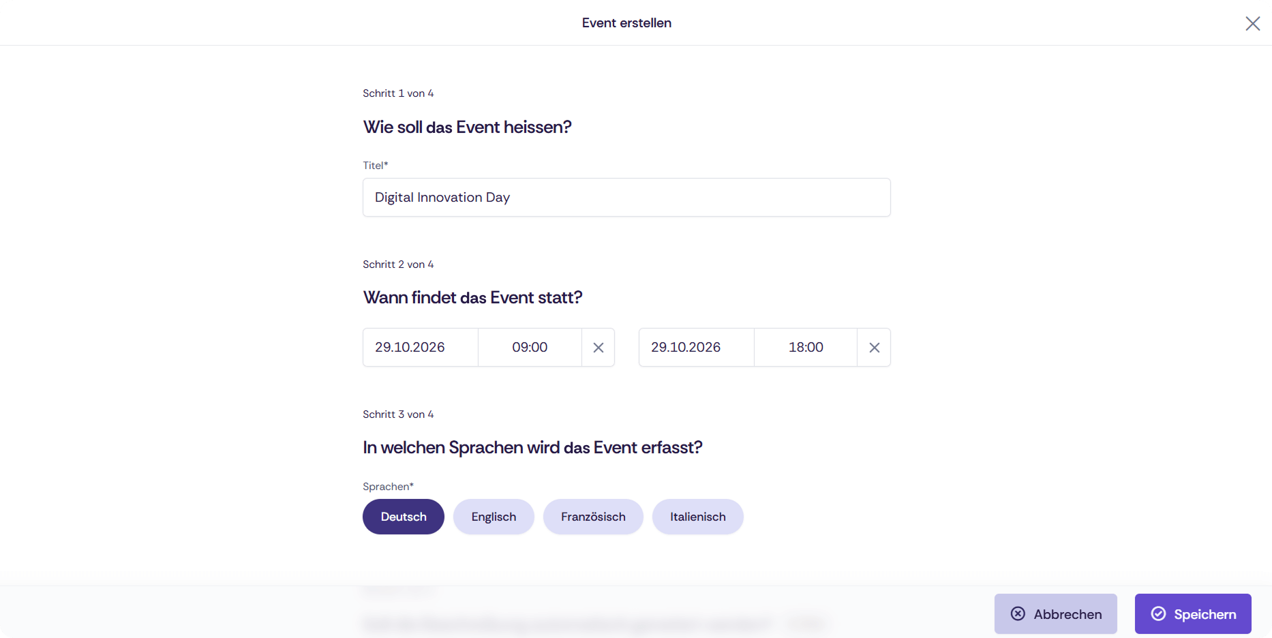
Task: Clear the end date and time
Action: pyautogui.click(x=874, y=348)
